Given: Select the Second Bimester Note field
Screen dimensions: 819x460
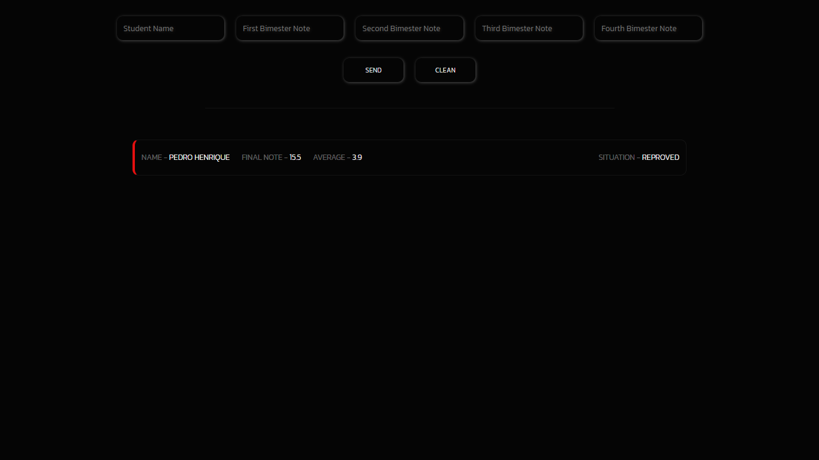Looking at the screenshot, I should click(x=409, y=28).
